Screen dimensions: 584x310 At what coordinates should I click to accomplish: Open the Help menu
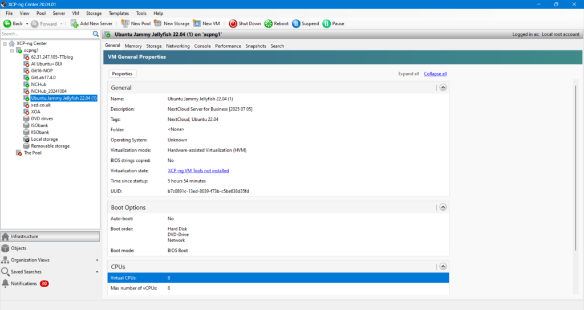(159, 14)
